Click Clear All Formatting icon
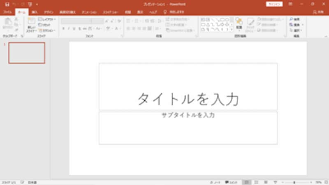329x185 pixels. (x=119, y=21)
